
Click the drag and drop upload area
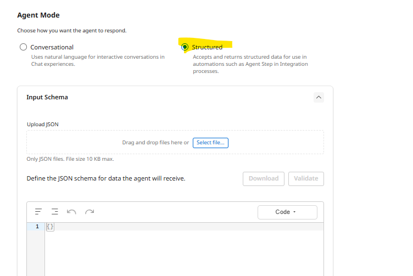[110, 143]
